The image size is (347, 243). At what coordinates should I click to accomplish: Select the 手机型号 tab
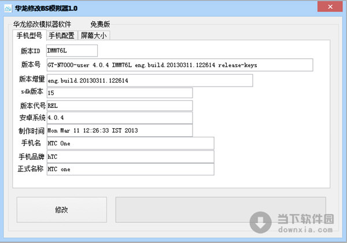[x=29, y=35]
